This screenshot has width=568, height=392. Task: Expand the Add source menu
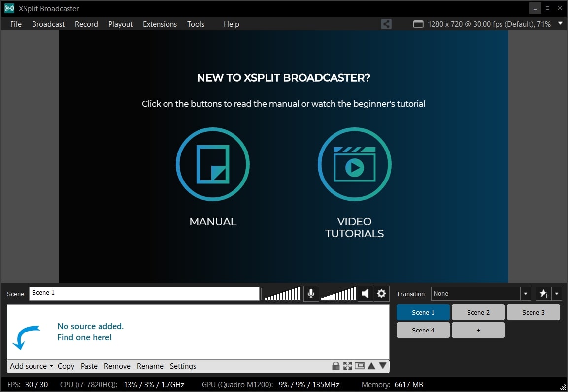(x=31, y=366)
